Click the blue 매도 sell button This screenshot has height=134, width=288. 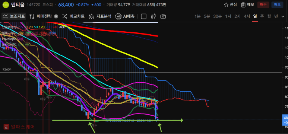click(277, 5)
